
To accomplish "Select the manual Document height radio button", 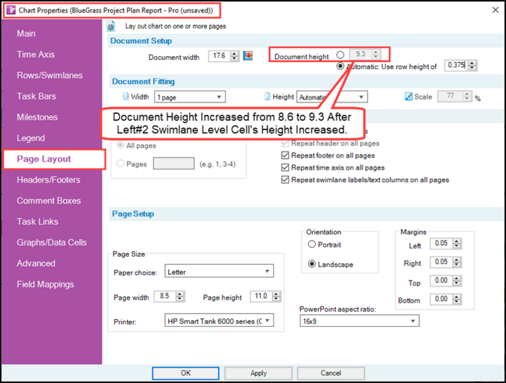I will pyautogui.click(x=340, y=54).
